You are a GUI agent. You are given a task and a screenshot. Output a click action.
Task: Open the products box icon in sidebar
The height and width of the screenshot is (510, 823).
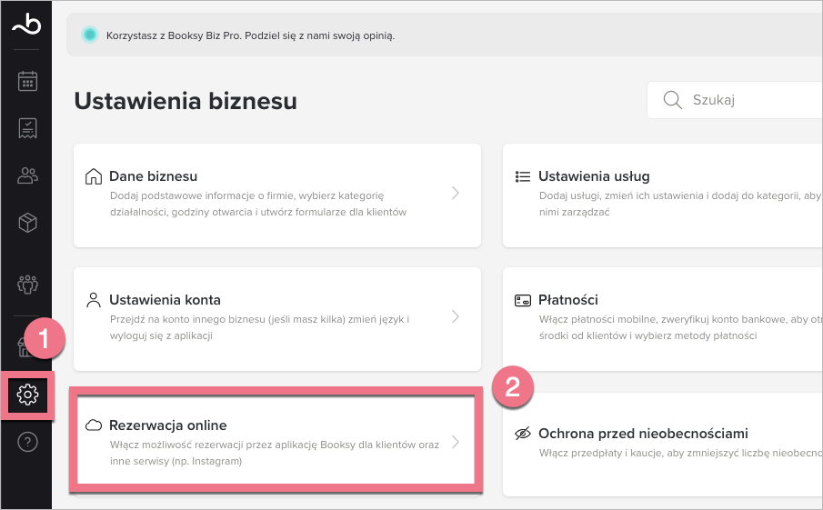(x=27, y=223)
